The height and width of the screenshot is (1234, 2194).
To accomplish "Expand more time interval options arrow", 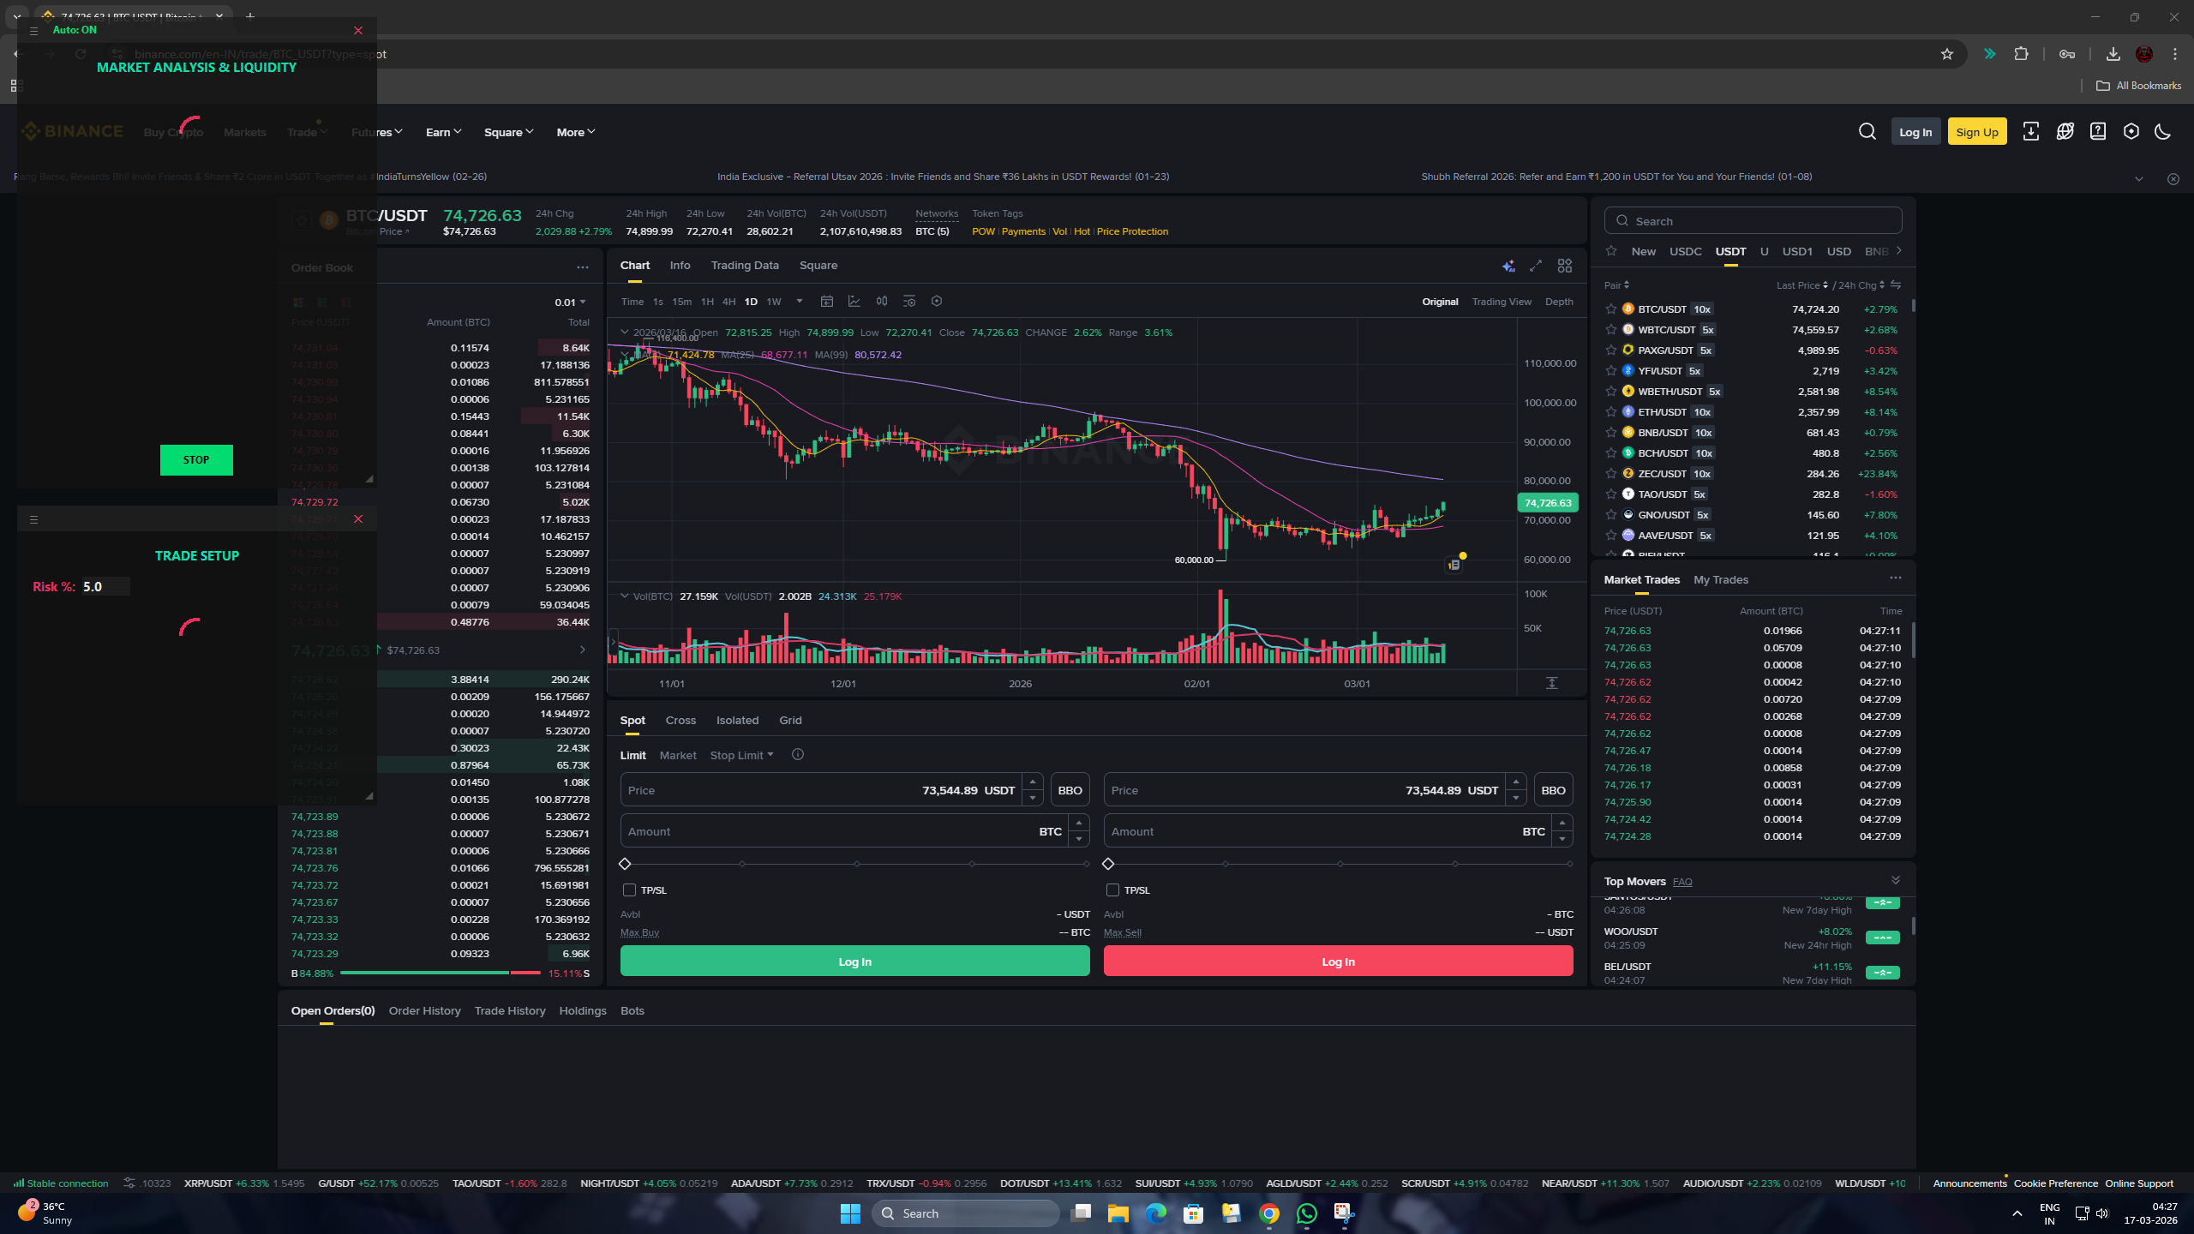I will click(799, 302).
